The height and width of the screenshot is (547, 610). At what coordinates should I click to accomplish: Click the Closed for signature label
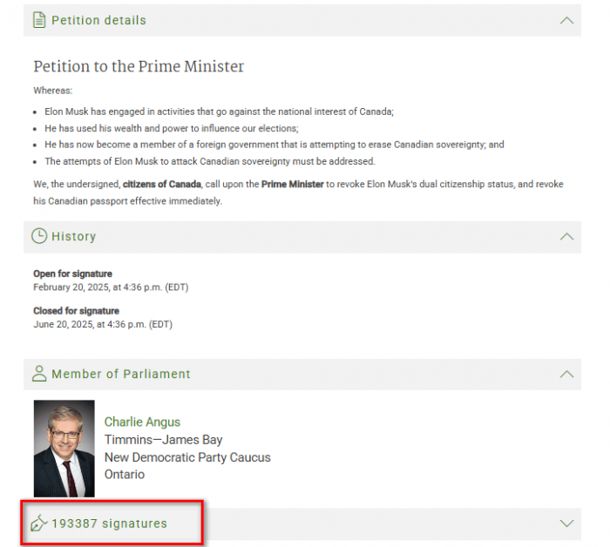point(76,311)
